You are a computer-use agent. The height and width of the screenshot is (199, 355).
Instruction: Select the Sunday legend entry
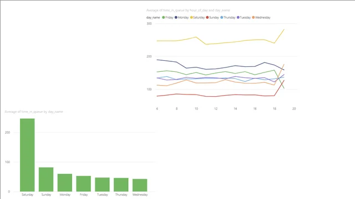(x=212, y=17)
